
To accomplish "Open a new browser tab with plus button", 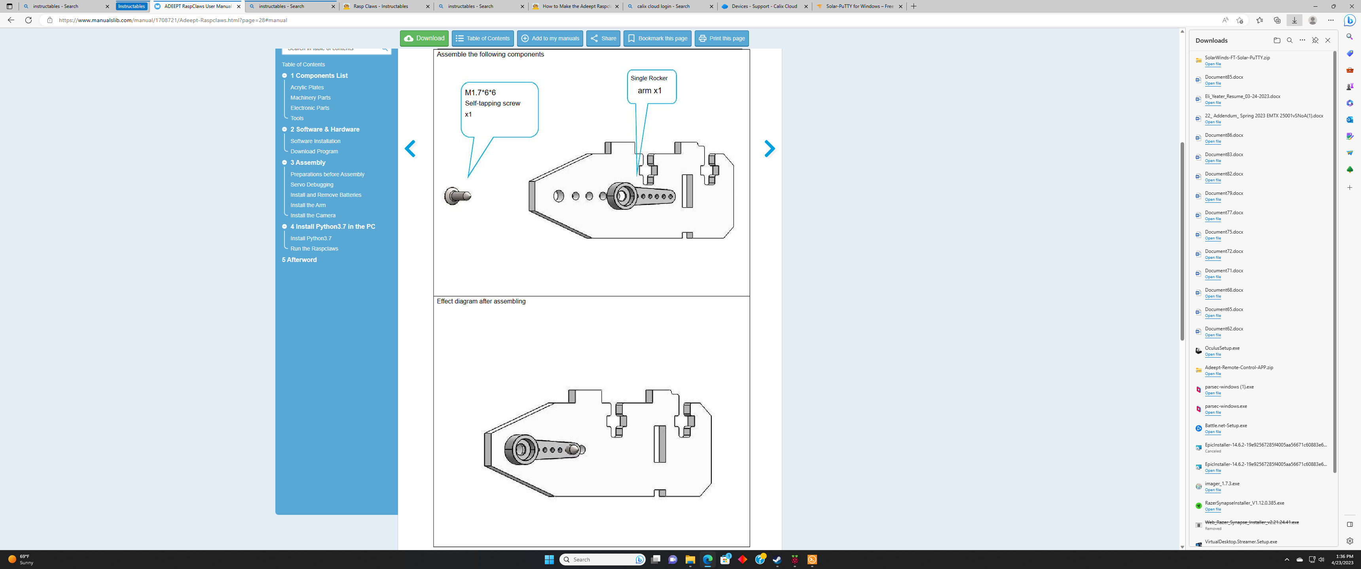I will [914, 6].
